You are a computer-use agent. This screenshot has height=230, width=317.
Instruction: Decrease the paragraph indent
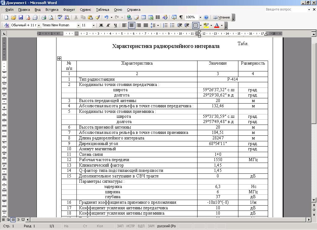180,25
